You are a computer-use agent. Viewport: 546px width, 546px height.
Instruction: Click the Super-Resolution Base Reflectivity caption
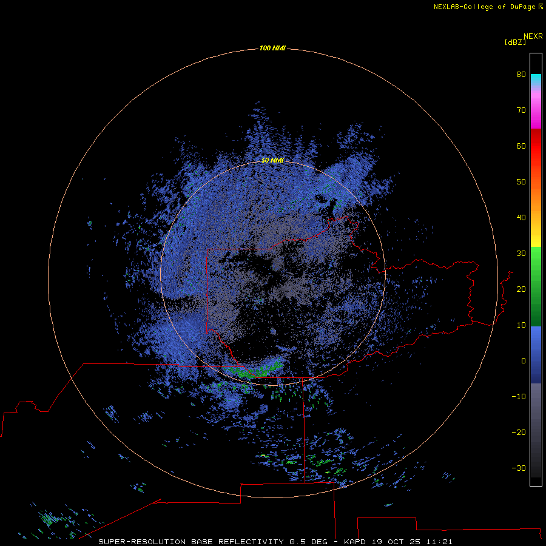pos(275,542)
